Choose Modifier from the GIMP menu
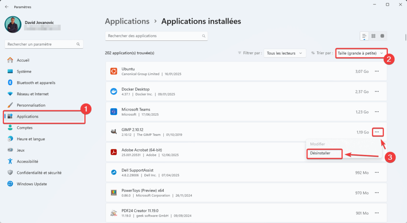The image size is (407, 223). [318, 144]
